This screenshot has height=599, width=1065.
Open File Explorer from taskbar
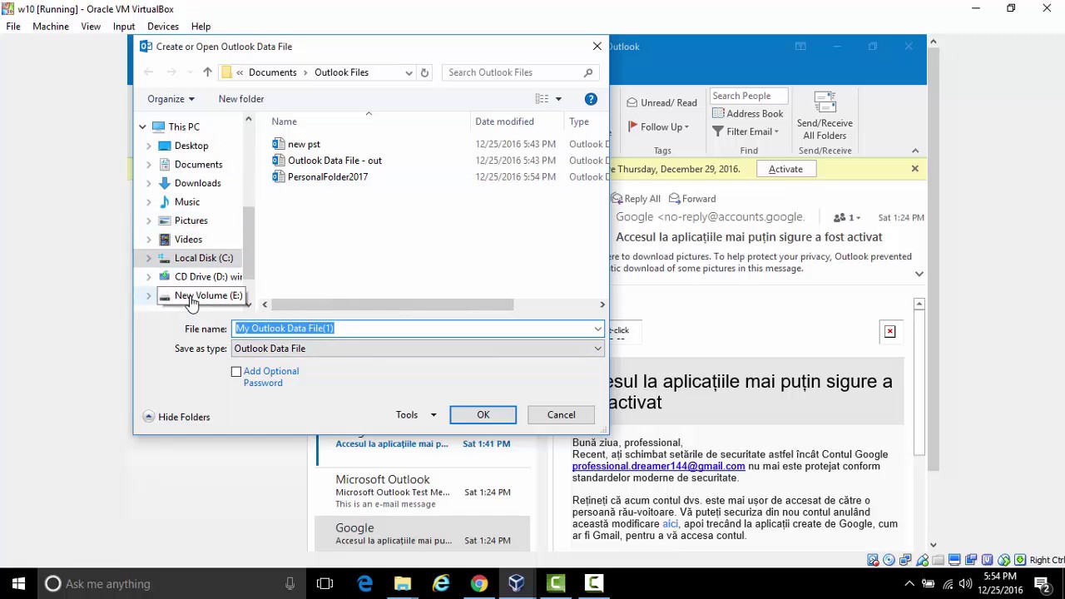point(403,584)
